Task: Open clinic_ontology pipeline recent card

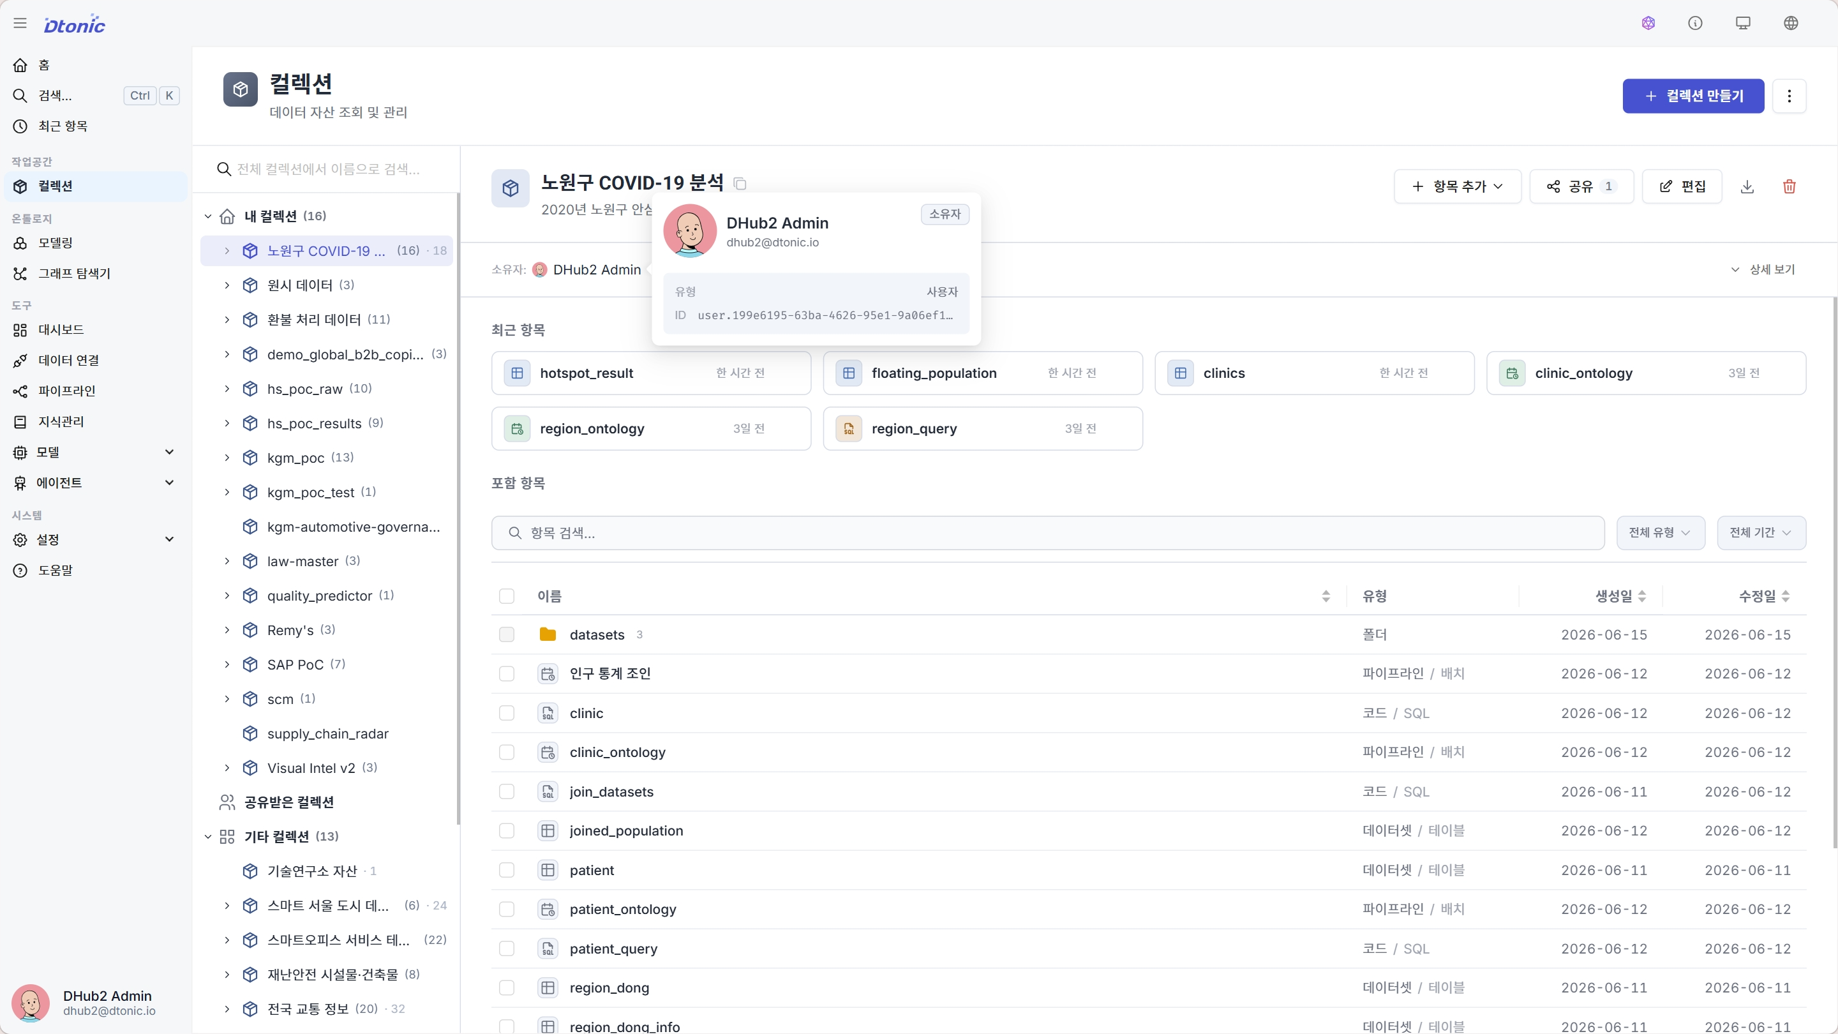Action: (x=1646, y=373)
